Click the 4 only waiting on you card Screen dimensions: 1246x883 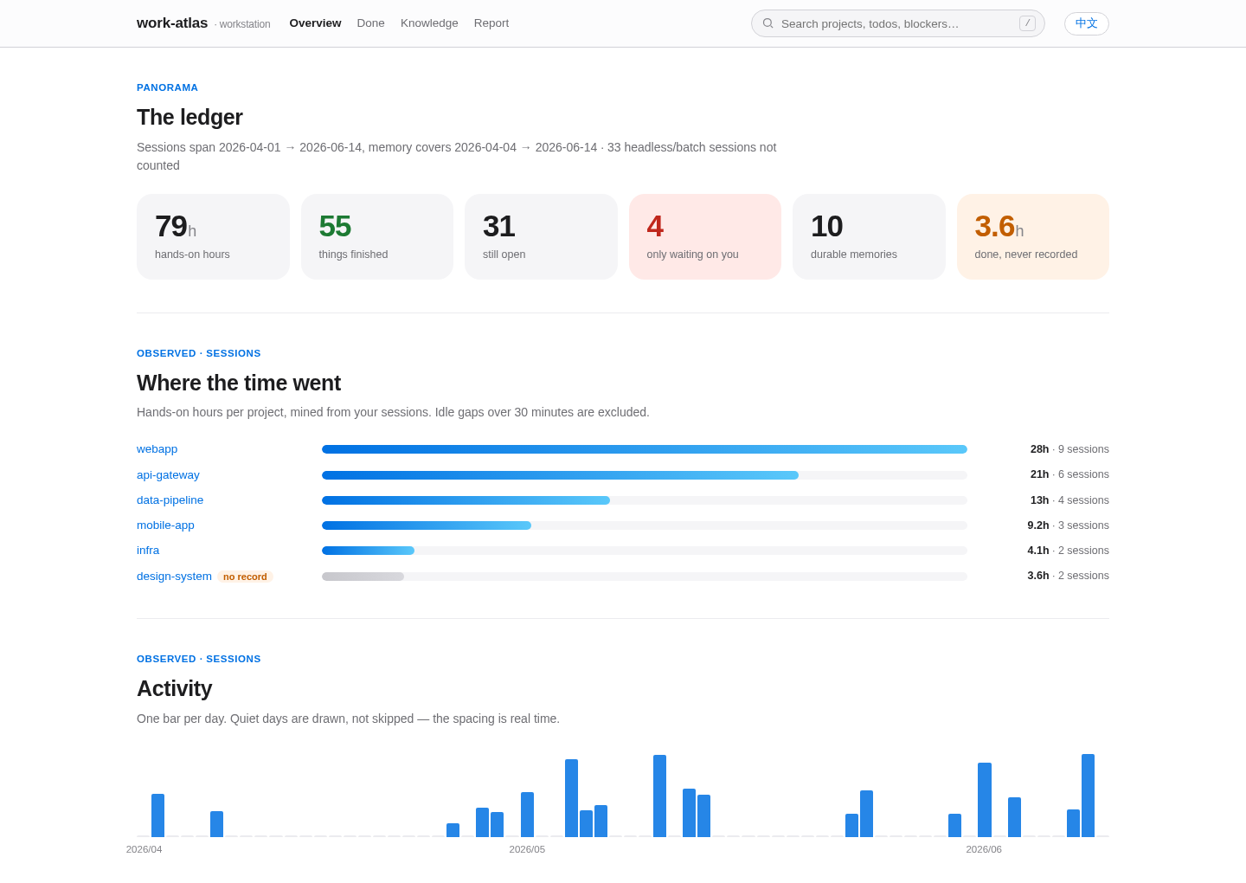[x=705, y=236]
